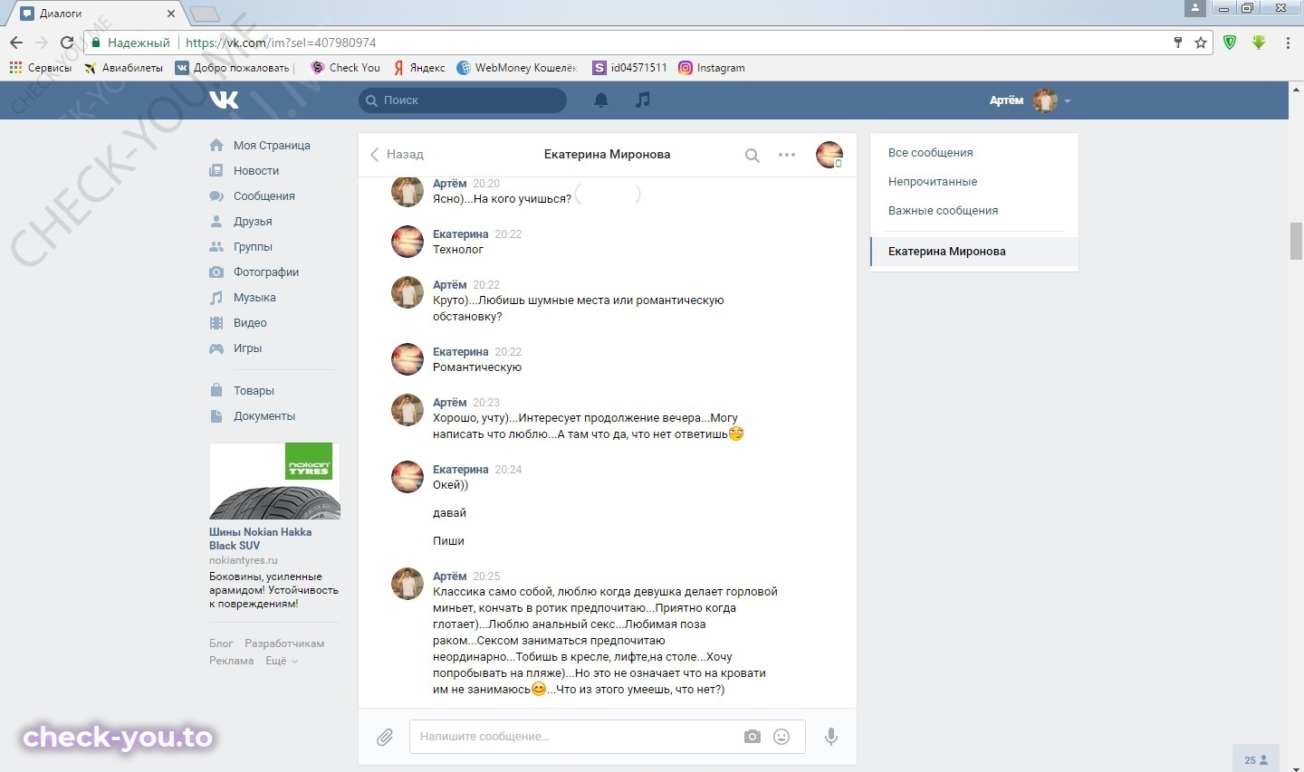Open the three-dots conversation actions menu

click(787, 155)
